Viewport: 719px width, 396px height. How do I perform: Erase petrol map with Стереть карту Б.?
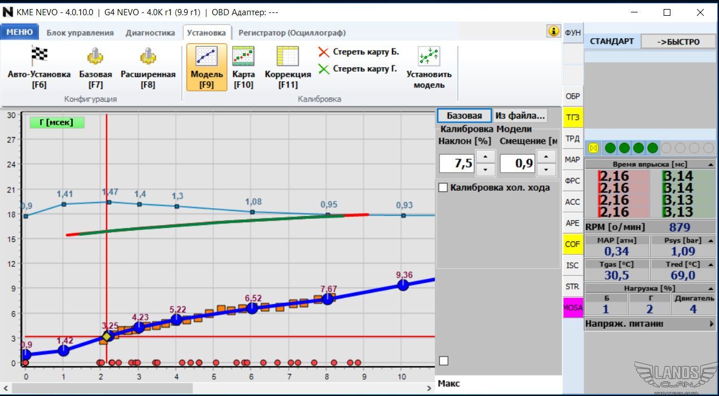coord(359,52)
